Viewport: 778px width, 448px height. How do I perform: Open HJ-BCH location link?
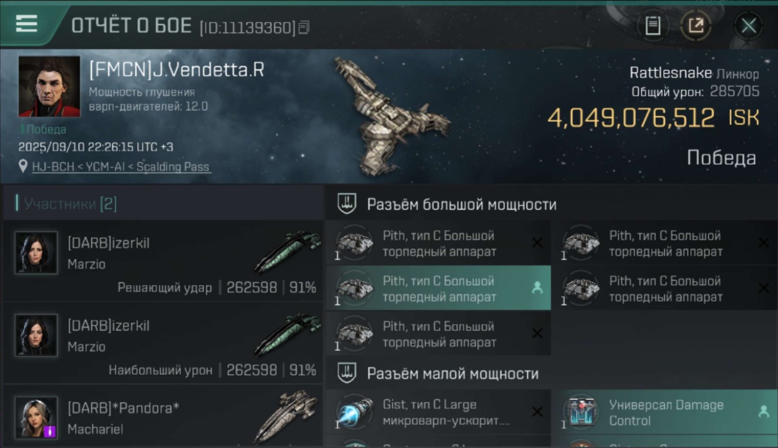click(x=121, y=167)
